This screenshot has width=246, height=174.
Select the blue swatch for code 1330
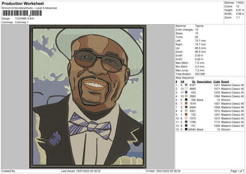pos(186,92)
